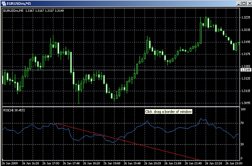Click the 26 Jan 17:40 time label

pos(71,163)
